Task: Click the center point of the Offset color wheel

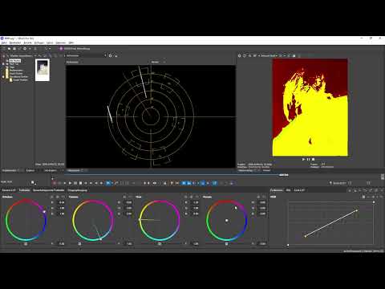Action: click(x=226, y=221)
